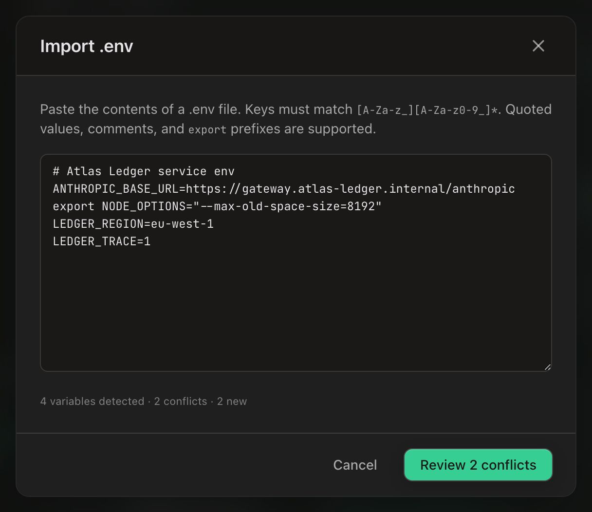Close the Import .env dialog

point(538,46)
